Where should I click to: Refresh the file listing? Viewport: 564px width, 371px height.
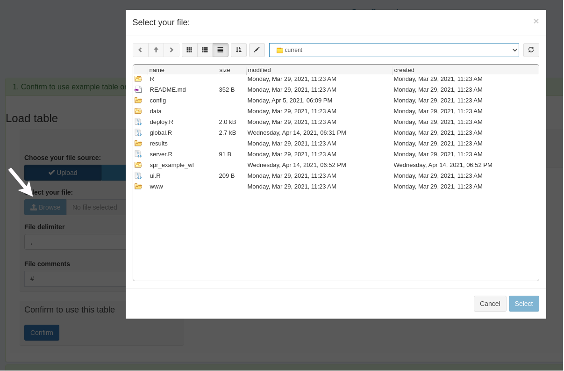click(531, 50)
